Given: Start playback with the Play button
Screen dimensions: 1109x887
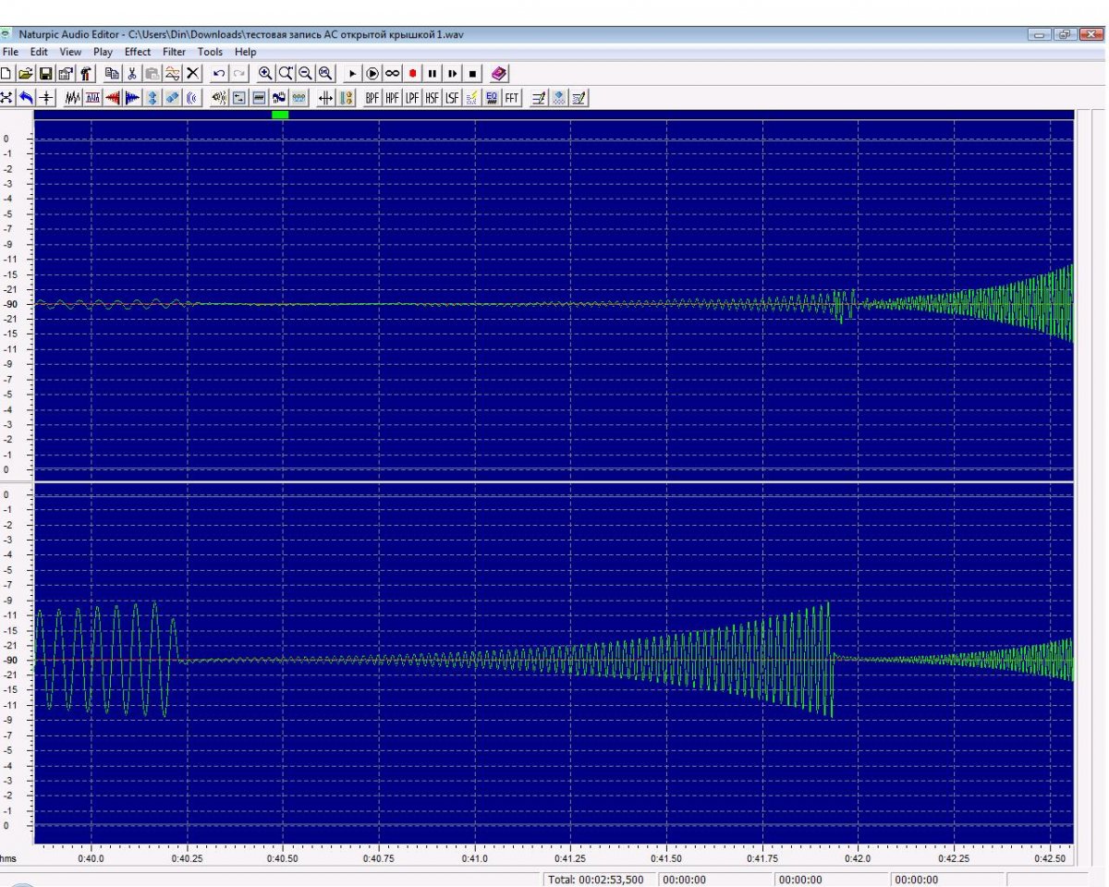Looking at the screenshot, I should [352, 73].
